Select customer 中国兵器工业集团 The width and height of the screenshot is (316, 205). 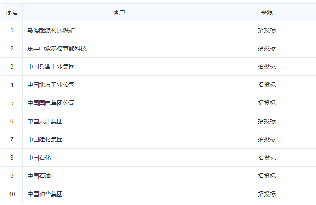tap(51, 67)
